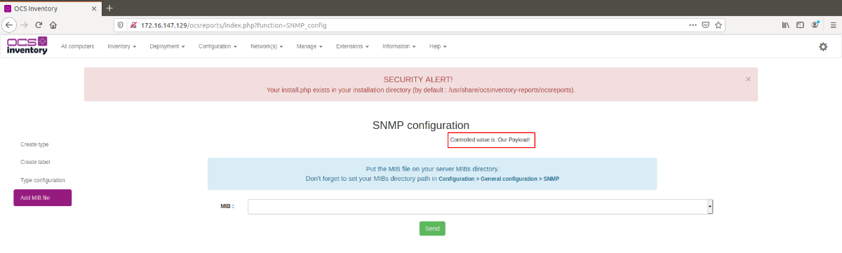
Task: Open Firefox hamburger menu
Action: click(831, 25)
